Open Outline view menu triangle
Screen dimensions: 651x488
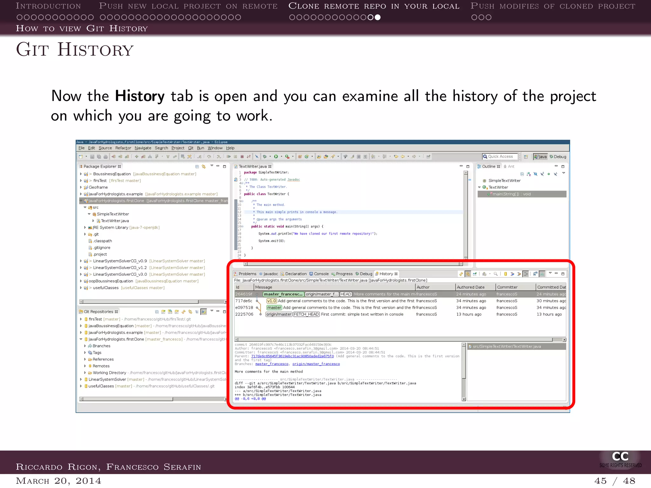(564, 173)
